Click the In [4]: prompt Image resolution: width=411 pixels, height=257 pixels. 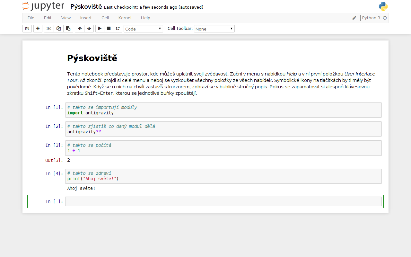pos(54,173)
